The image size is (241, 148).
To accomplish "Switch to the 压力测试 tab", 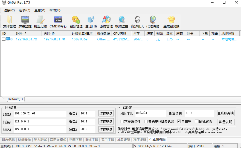I will coord(40,140).
